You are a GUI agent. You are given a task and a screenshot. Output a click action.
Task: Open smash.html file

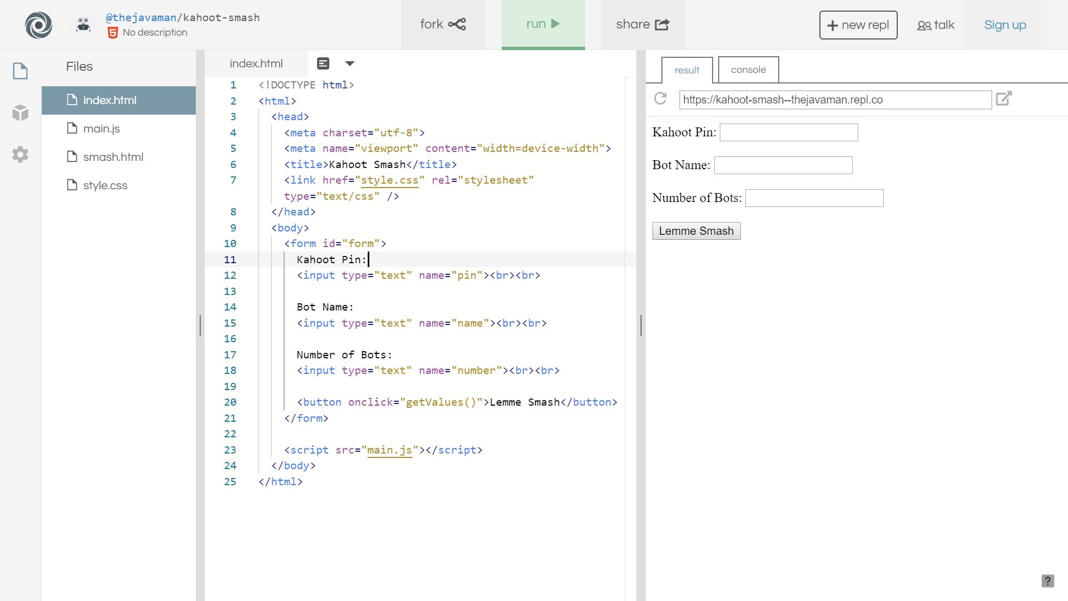click(x=118, y=157)
